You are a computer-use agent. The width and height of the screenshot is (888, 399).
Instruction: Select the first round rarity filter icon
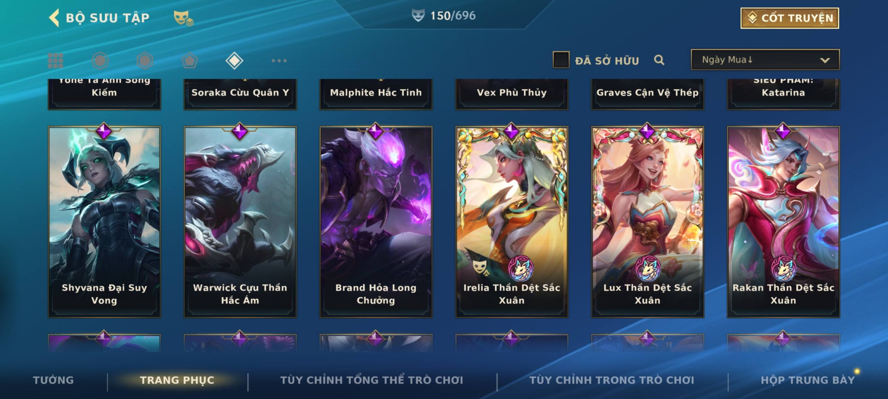click(100, 61)
